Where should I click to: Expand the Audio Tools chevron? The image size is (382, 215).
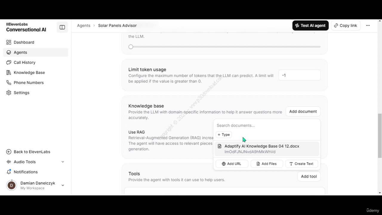[63, 162]
